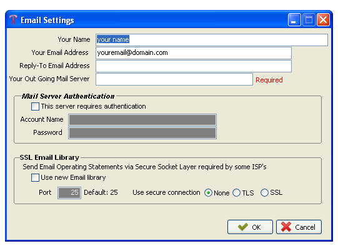The width and height of the screenshot is (338, 251).
Task: Click the Account Name field
Action: click(x=142, y=120)
